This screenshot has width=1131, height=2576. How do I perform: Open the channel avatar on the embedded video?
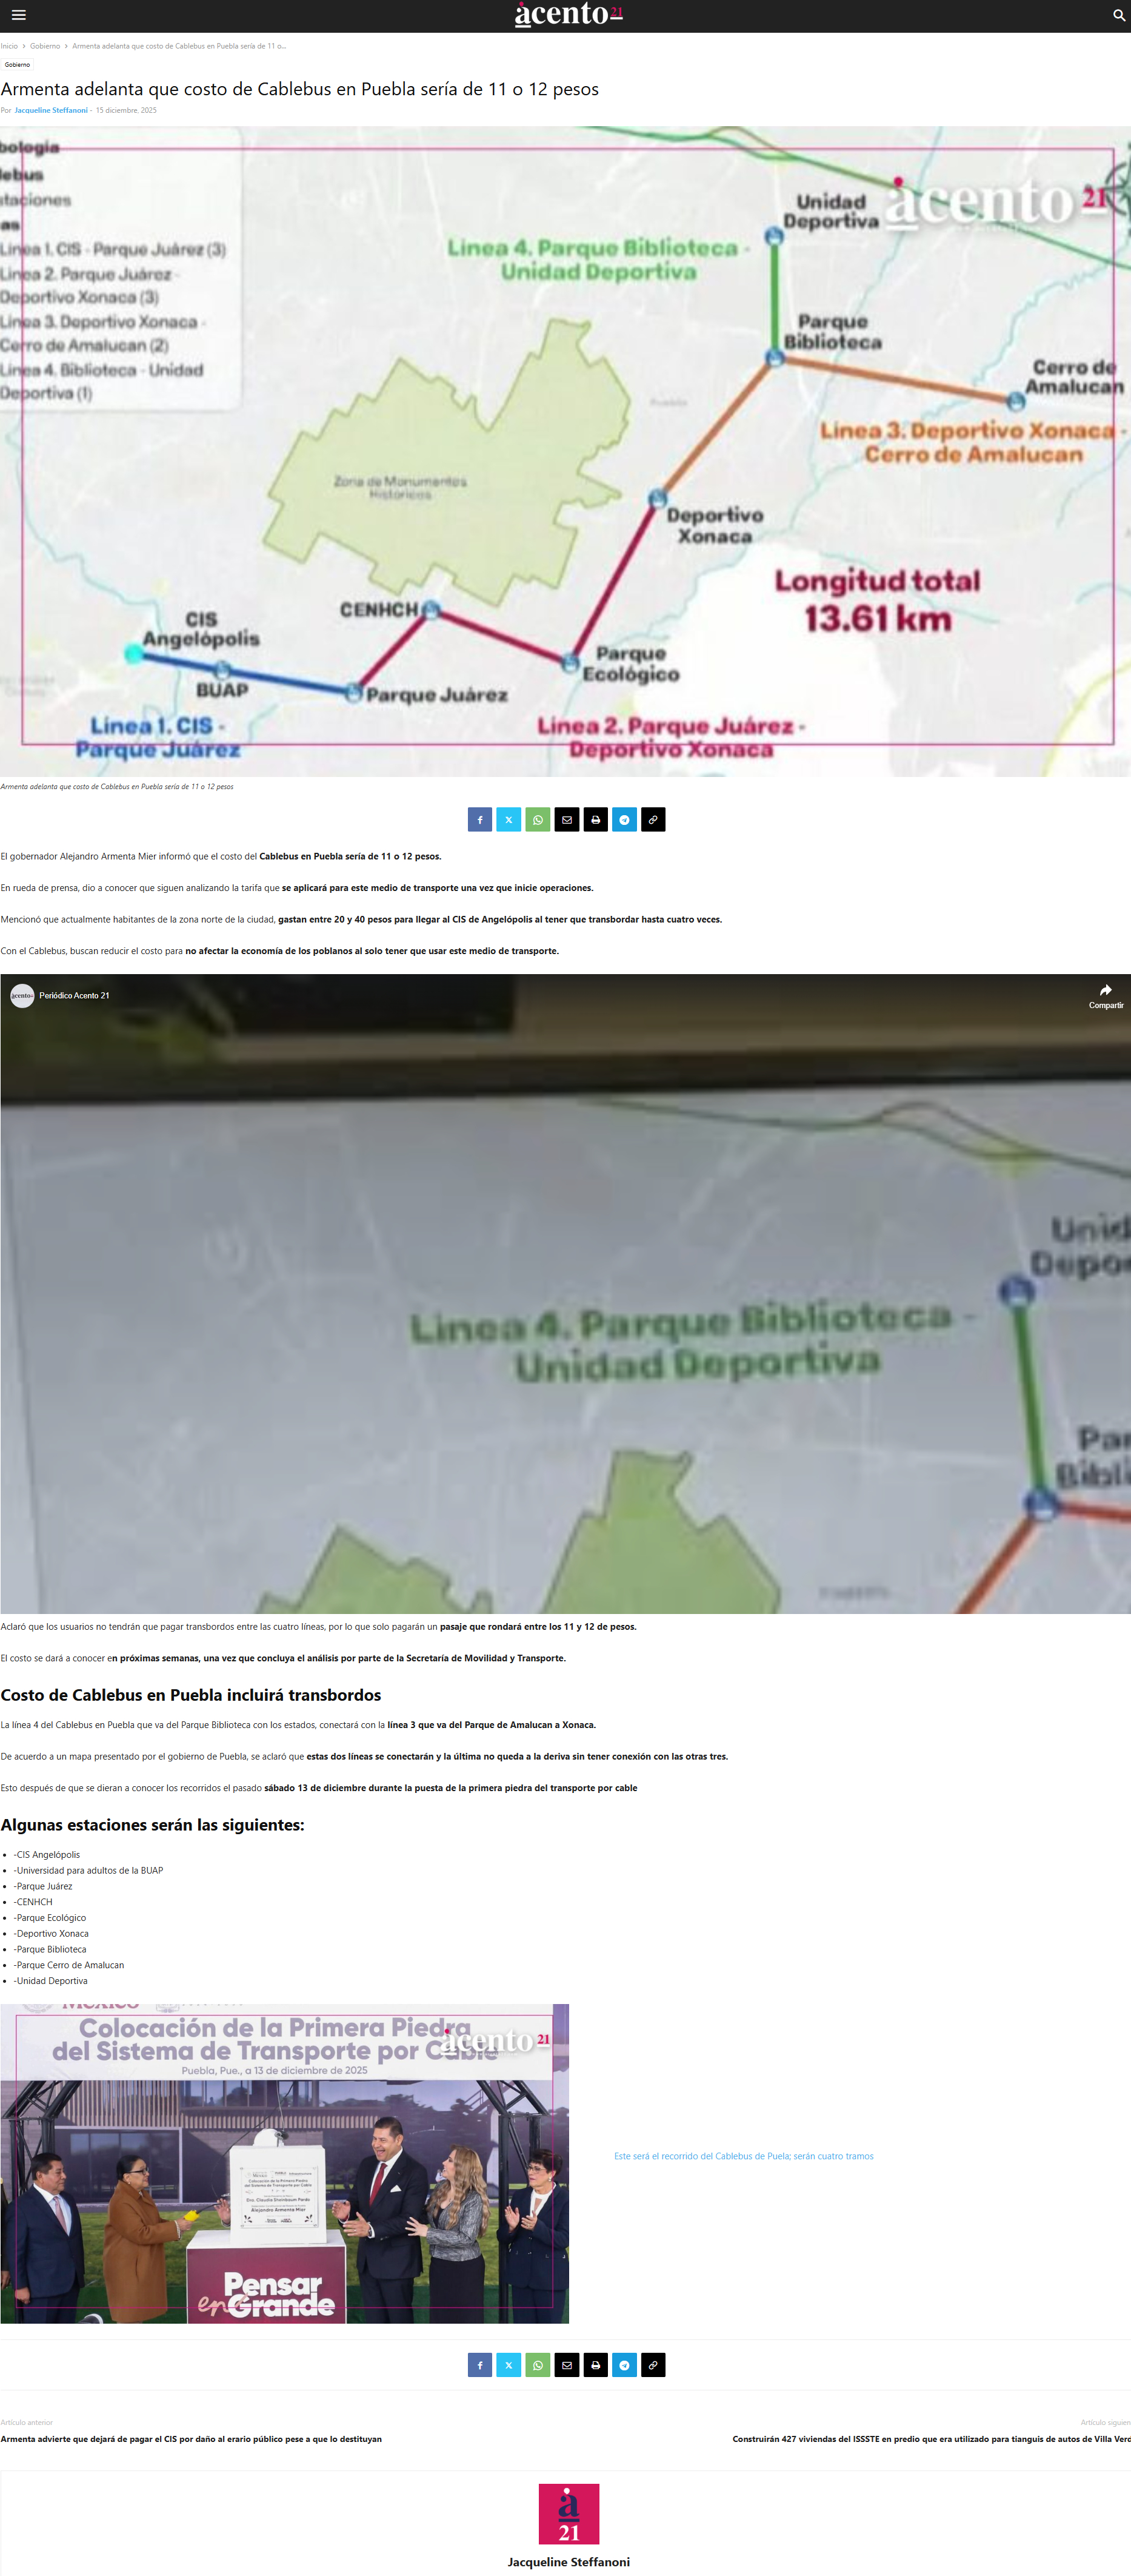22,996
